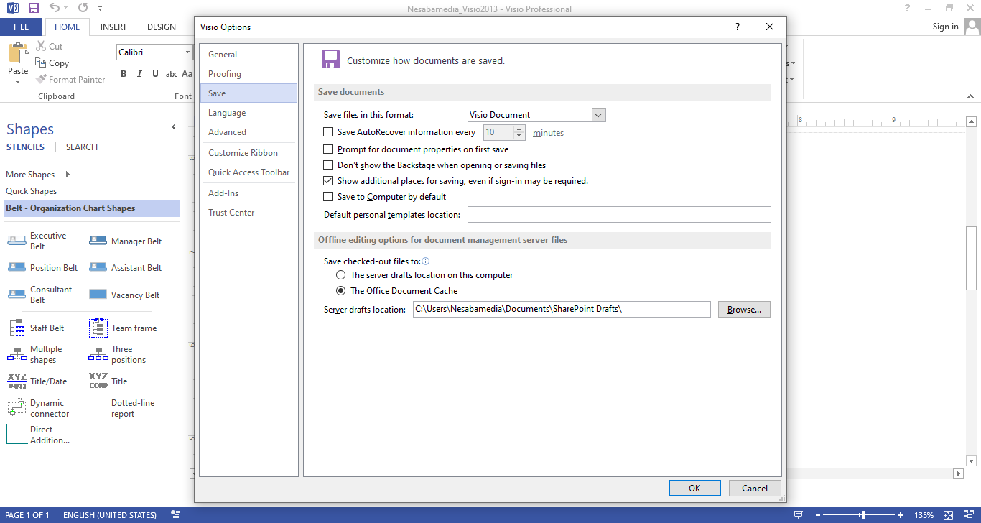Click the zoom slider in the status bar
Image resolution: width=981 pixels, height=523 pixels.
point(863,515)
